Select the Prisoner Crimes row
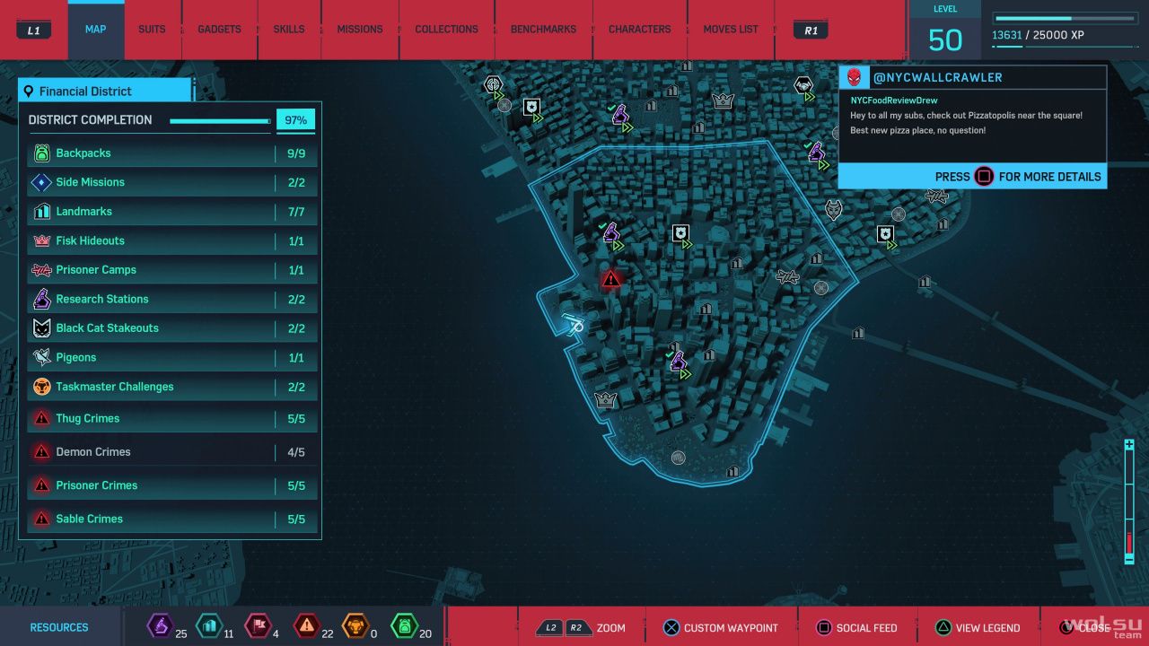1149x646 pixels. point(171,485)
